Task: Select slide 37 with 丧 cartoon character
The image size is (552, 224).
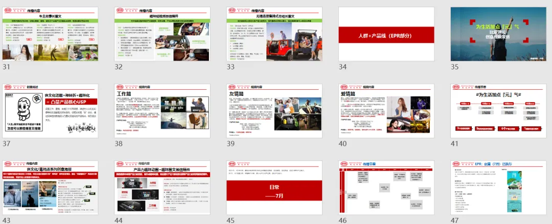Action: click(x=50, y=111)
